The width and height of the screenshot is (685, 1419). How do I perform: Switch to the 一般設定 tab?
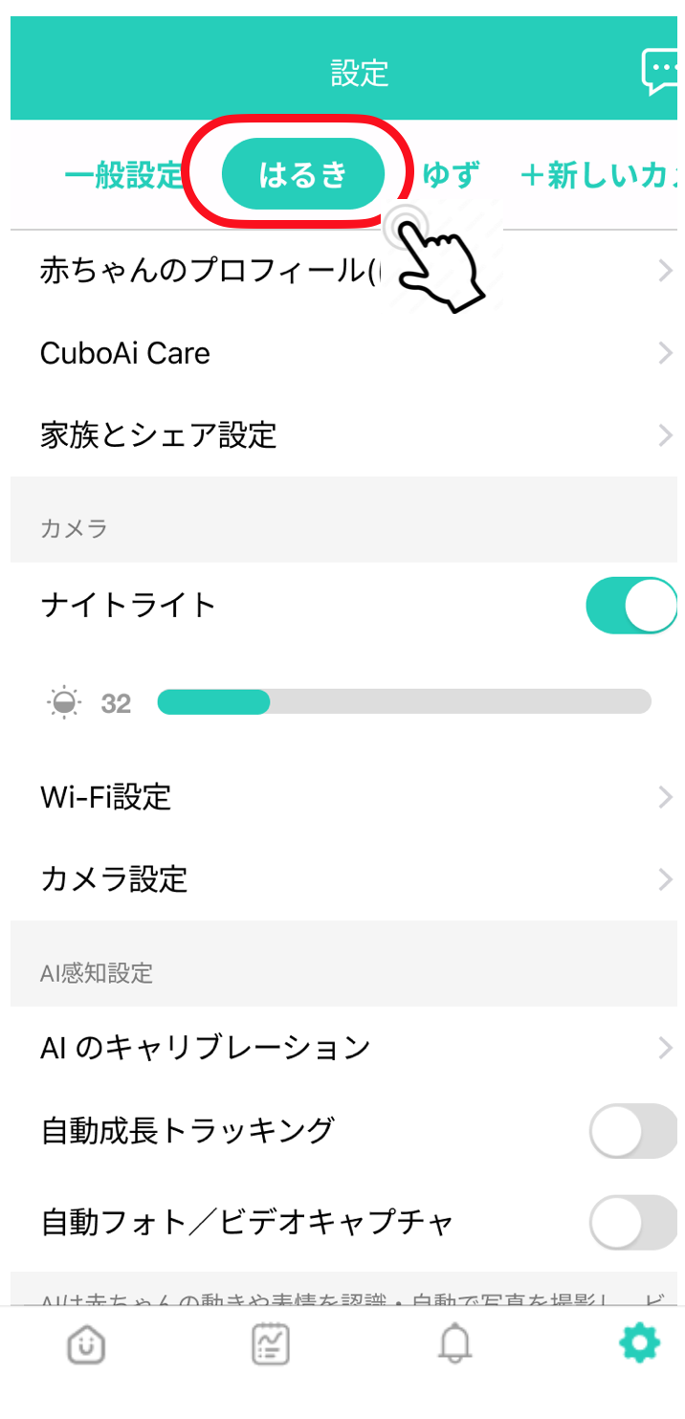122,174
